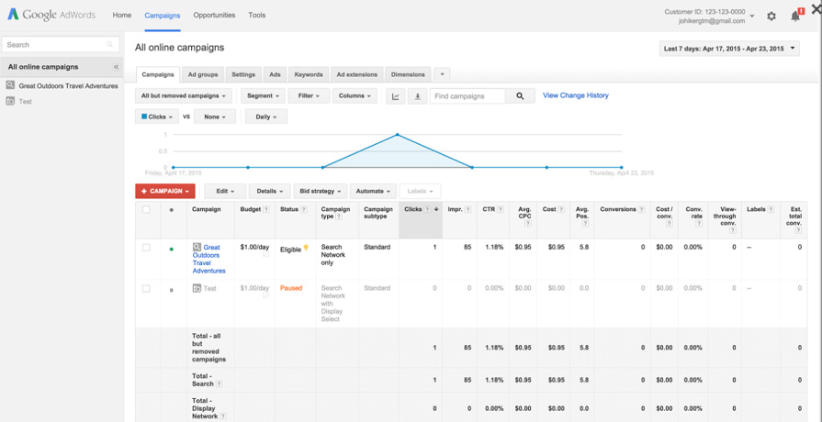822x422 pixels.
Task: Click the Campaign type help icon
Action: pyautogui.click(x=338, y=217)
